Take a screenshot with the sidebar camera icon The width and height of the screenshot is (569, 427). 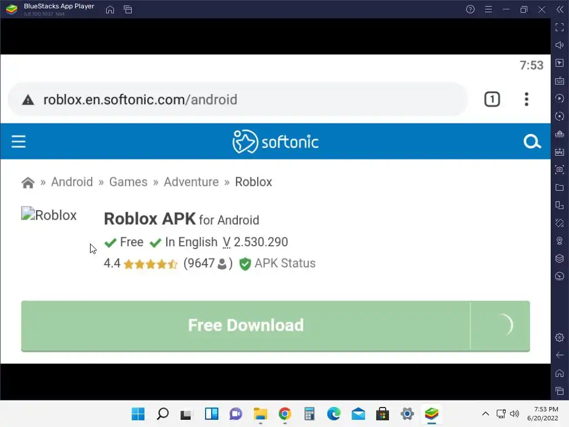[560, 170]
